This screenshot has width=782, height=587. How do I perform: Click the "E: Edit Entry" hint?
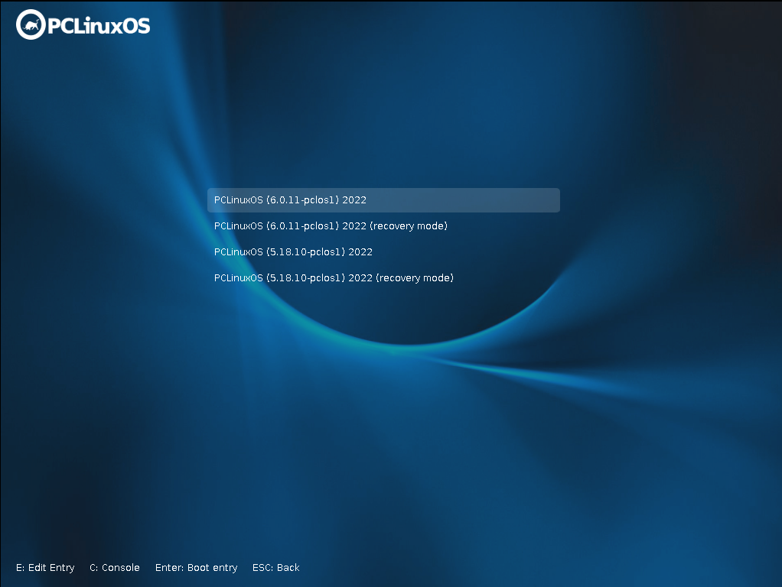45,568
